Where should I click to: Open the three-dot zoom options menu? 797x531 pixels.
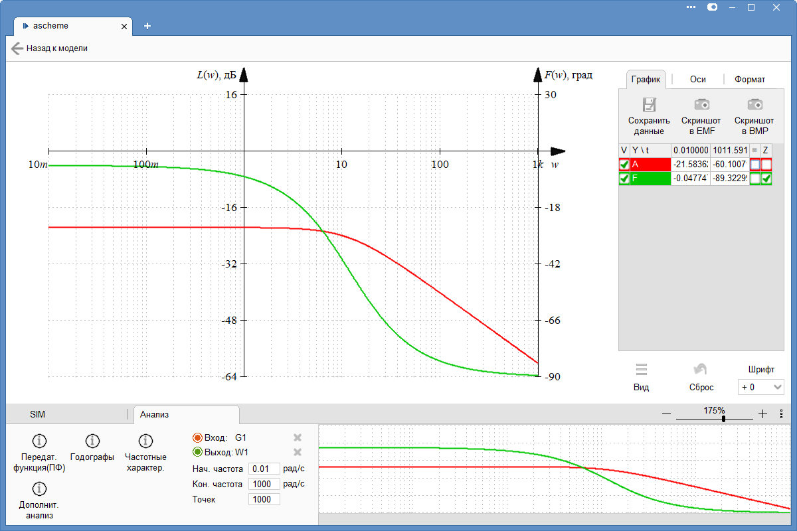pyautogui.click(x=781, y=414)
